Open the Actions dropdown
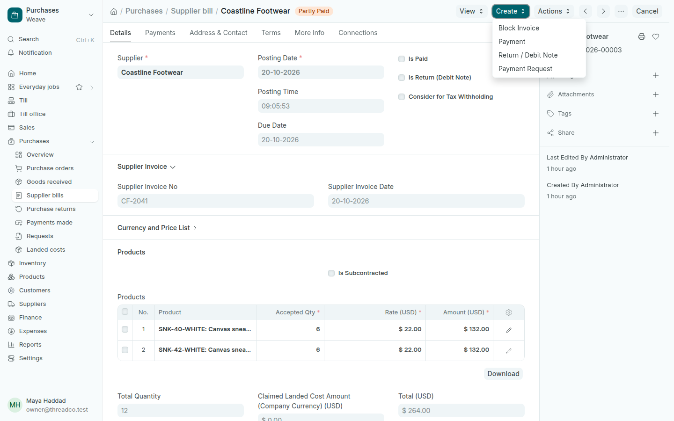Viewport: 674px width, 421px height. tap(554, 11)
